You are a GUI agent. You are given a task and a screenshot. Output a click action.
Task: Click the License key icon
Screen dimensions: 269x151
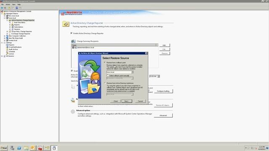(7, 54)
